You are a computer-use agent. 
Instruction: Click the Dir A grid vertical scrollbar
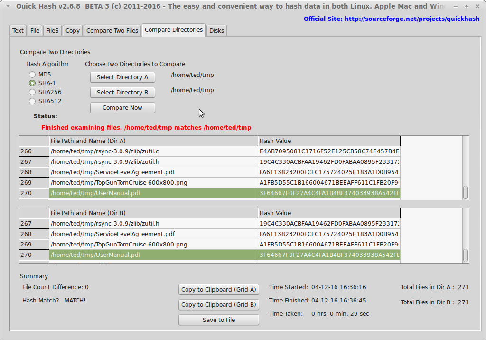466,166
